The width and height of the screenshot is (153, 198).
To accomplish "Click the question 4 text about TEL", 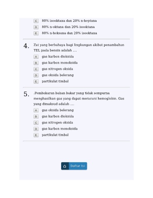I will 79,47.
